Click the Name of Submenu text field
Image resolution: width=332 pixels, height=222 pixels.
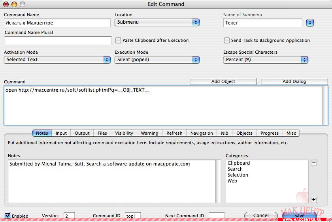262,23
